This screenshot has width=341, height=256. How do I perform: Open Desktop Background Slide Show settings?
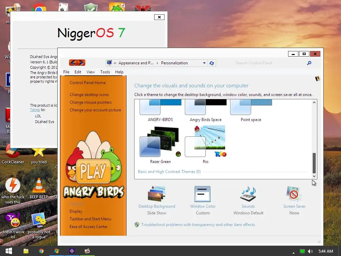tap(157, 200)
